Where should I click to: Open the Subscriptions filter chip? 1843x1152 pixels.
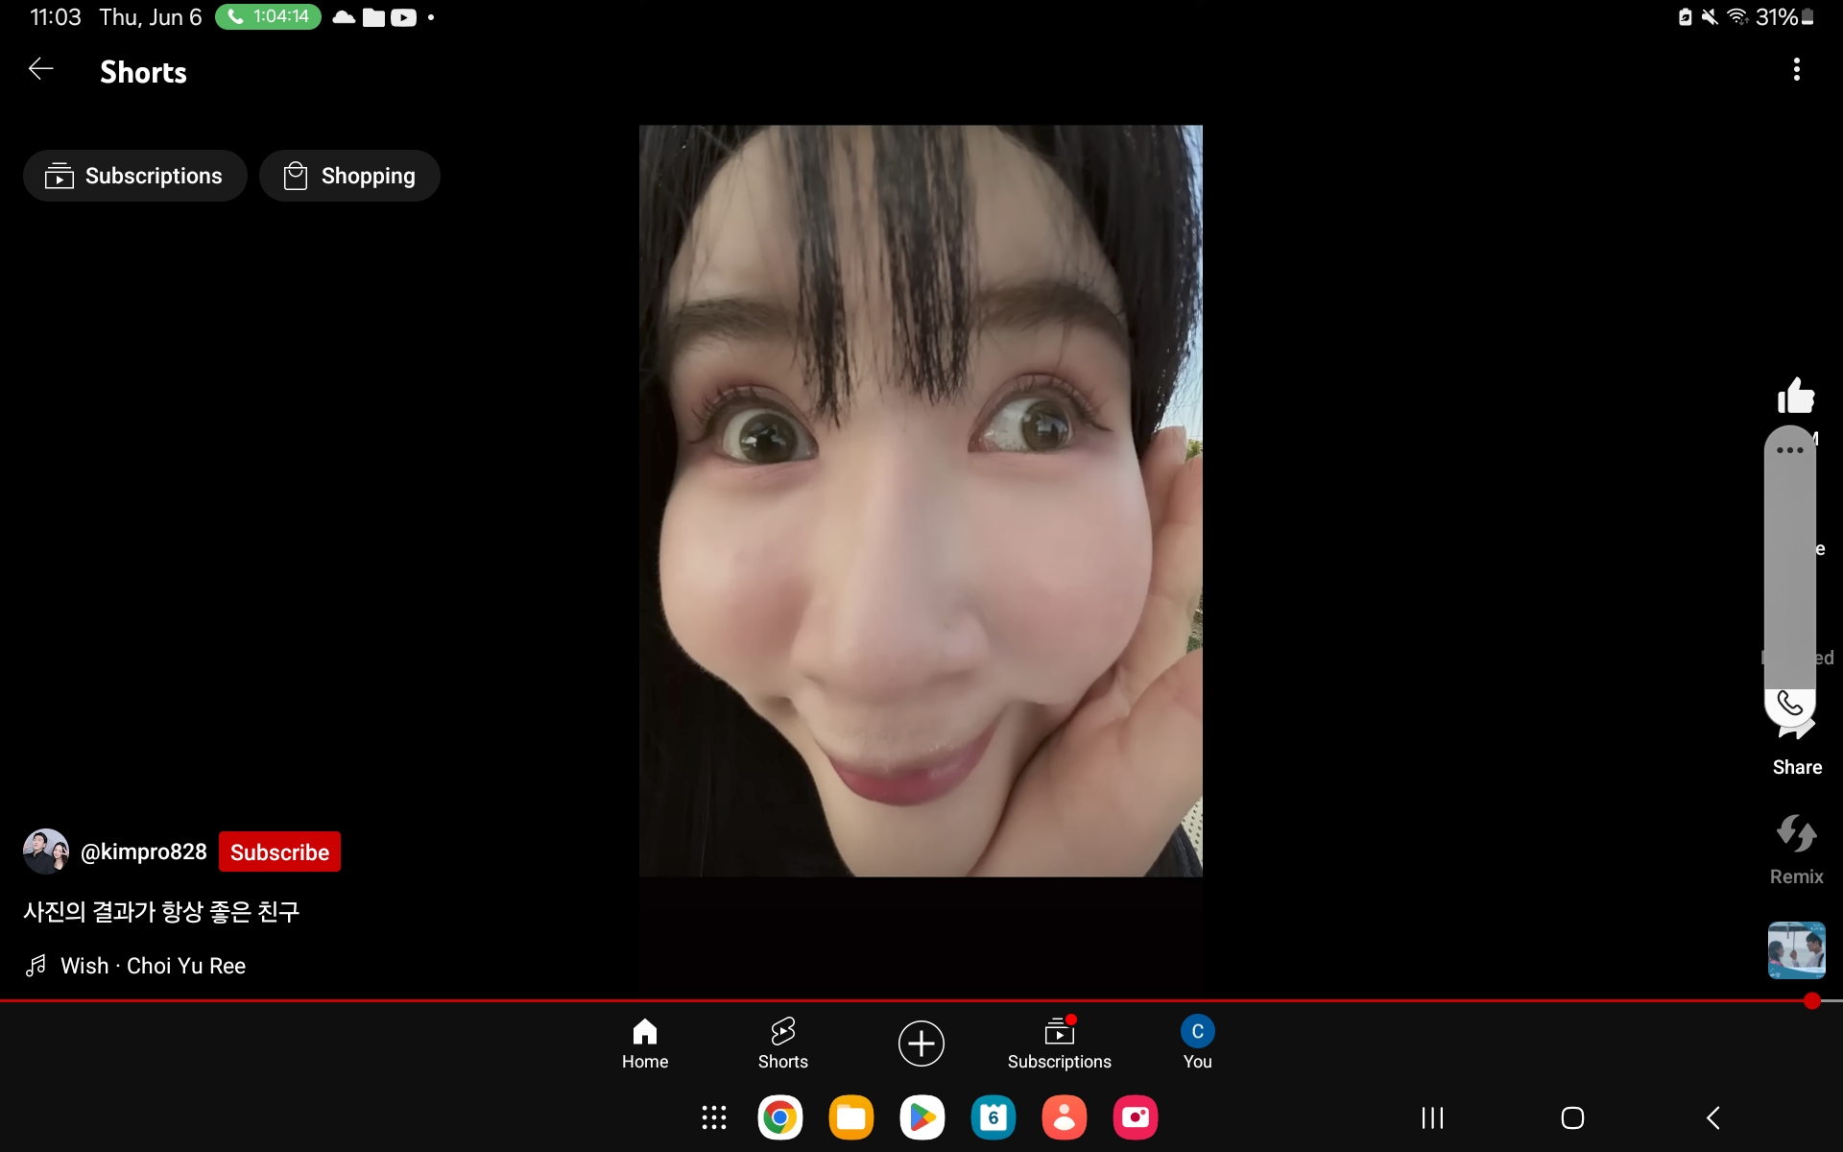point(135,176)
